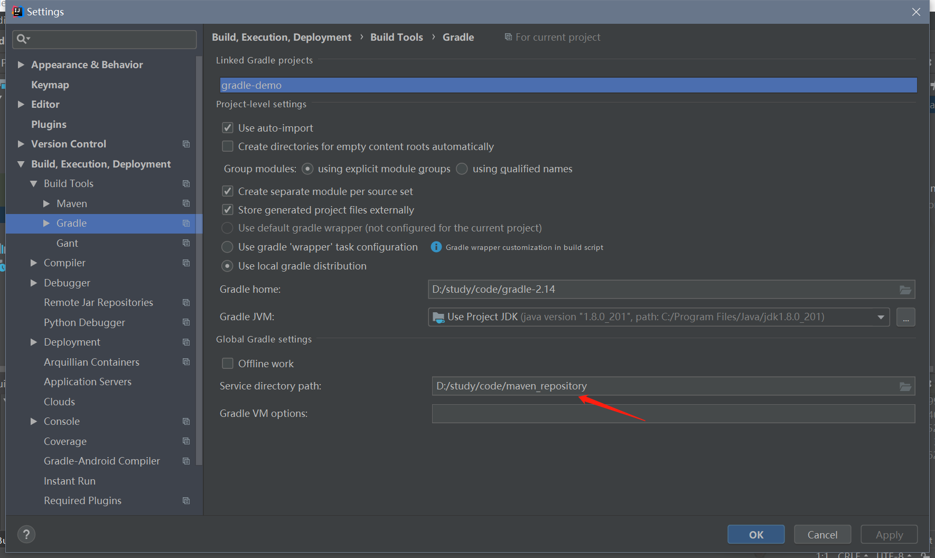The width and height of the screenshot is (935, 558).
Task: Enable Create directories for empty content roots
Action: tap(228, 146)
